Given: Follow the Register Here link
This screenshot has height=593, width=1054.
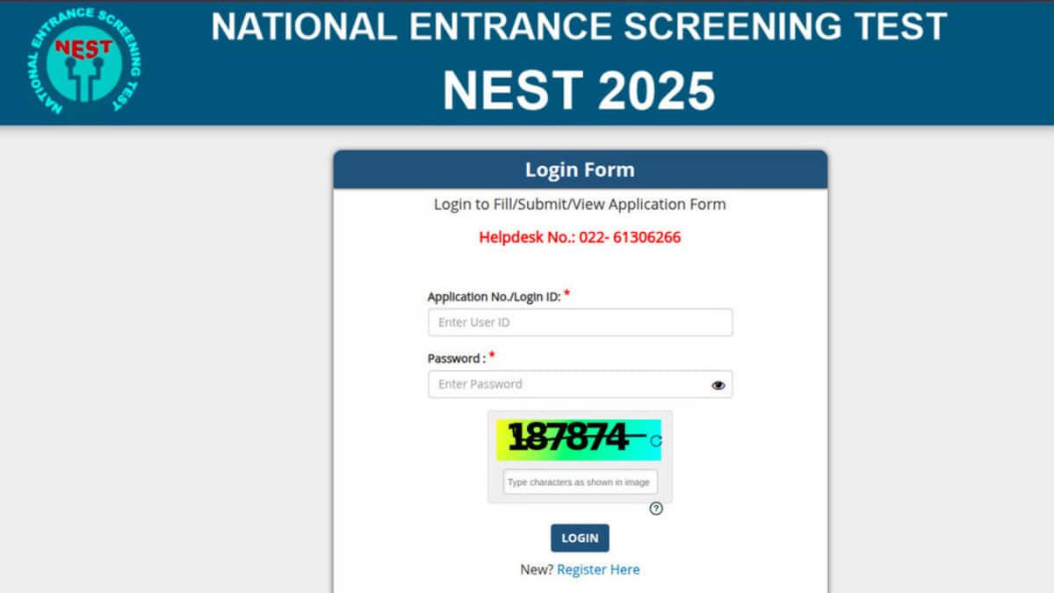Looking at the screenshot, I should click(x=598, y=569).
